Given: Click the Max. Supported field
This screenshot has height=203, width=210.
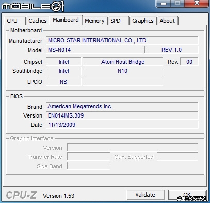Looking at the screenshot, I should point(177,157).
